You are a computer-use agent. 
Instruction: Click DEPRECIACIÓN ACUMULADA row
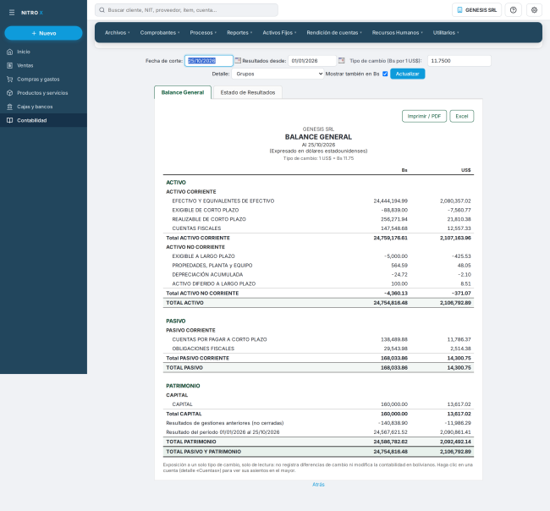(x=318, y=274)
